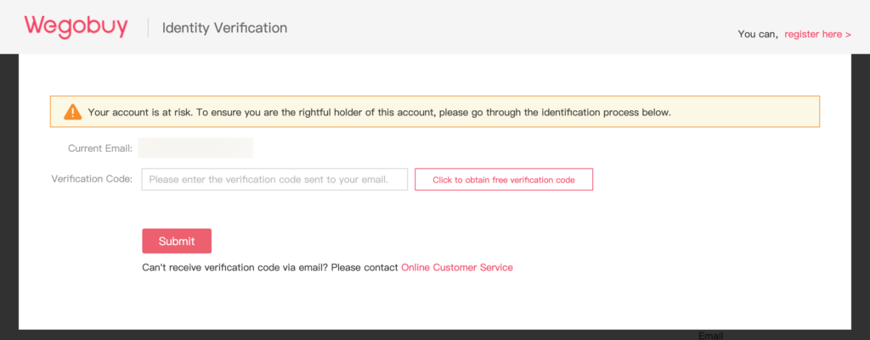Click the orange warning triangle icon
This screenshot has height=340, width=870.
click(73, 113)
